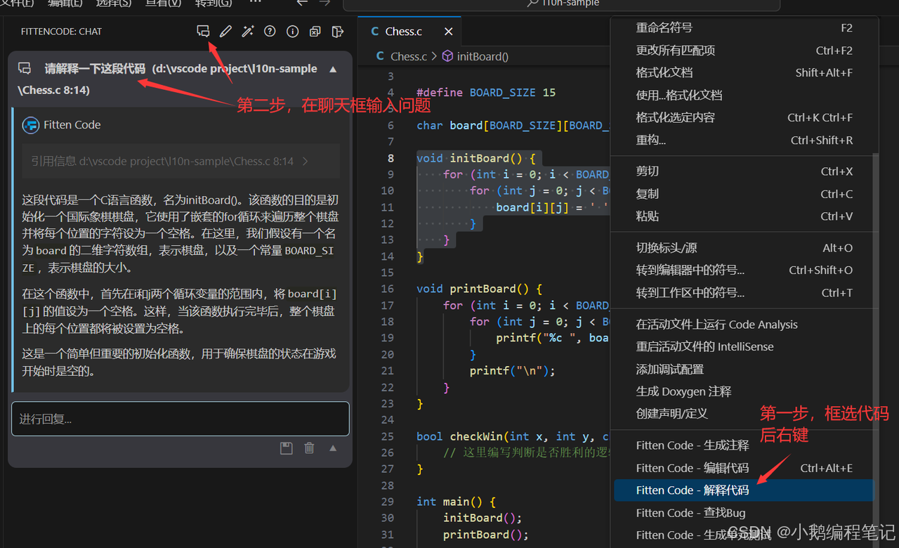Click the initBoard() symbol cube in breadcrumb
Viewport: 899px width, 548px height.
click(447, 56)
